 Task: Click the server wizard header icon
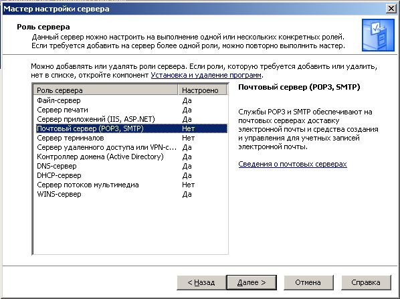pyautogui.click(x=378, y=35)
